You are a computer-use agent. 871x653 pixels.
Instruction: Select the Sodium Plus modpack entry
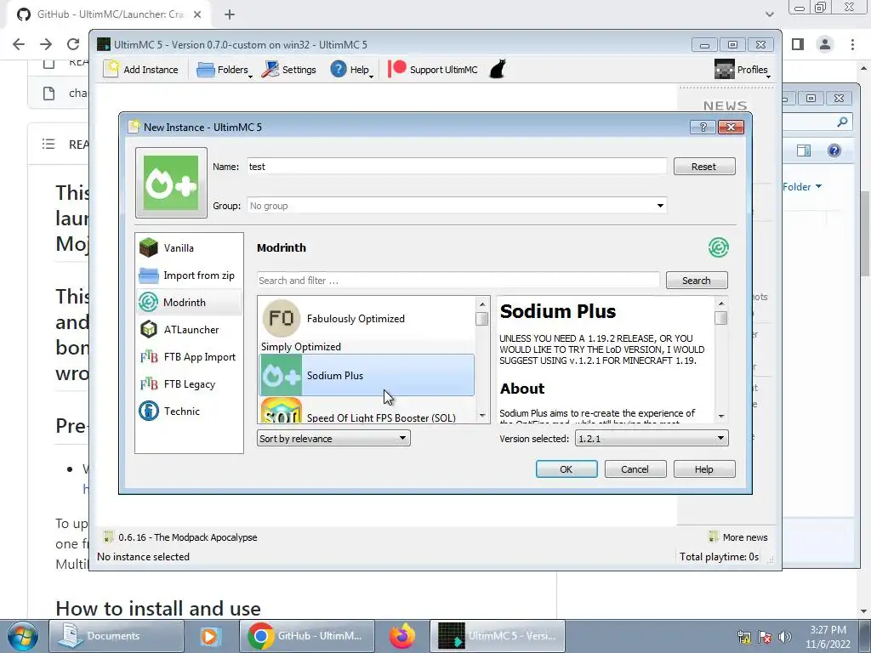pos(367,375)
